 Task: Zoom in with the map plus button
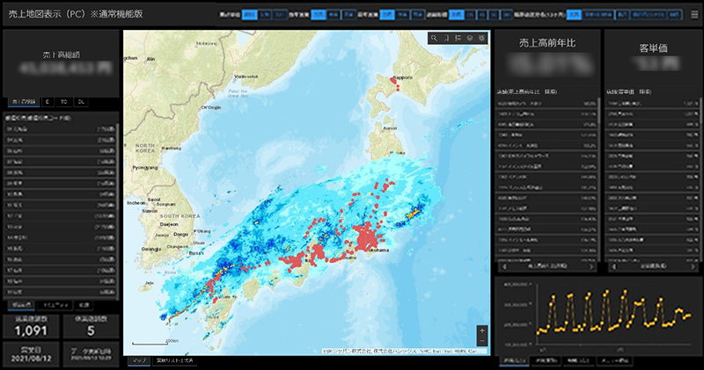coord(481,330)
